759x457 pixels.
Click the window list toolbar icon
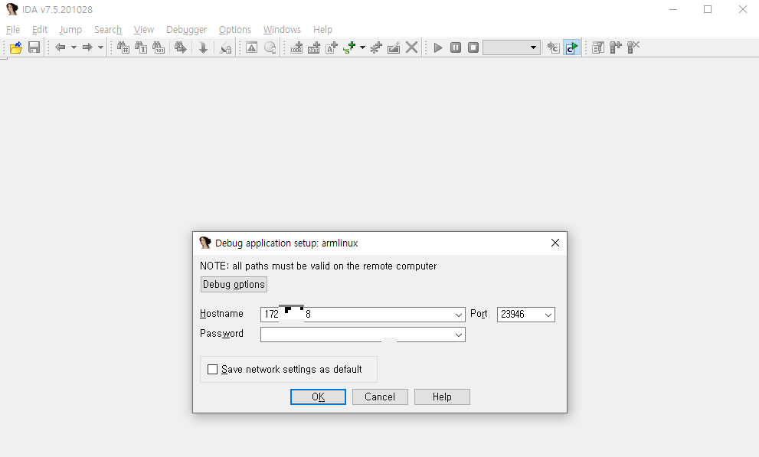(x=598, y=47)
